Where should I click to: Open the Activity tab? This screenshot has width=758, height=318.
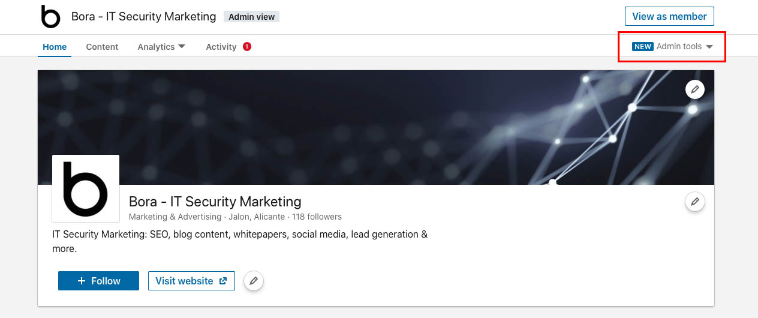click(x=221, y=47)
